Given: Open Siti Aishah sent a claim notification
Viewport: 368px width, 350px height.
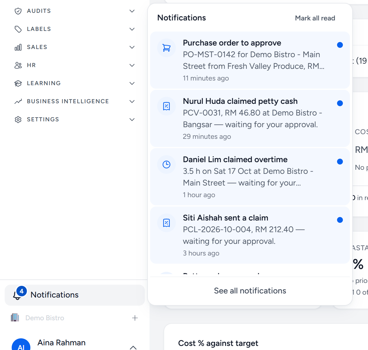Looking at the screenshot, I should (250, 235).
